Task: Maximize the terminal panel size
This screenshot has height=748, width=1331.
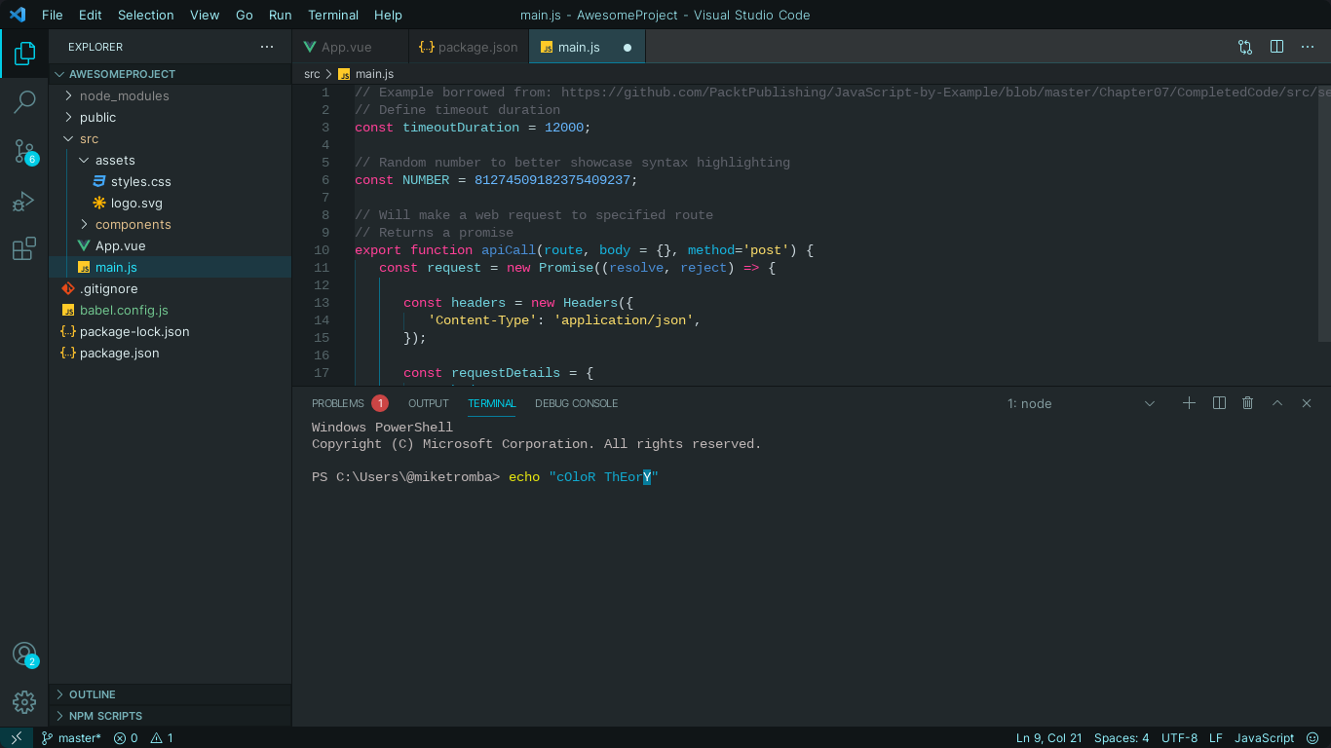Action: point(1277,403)
